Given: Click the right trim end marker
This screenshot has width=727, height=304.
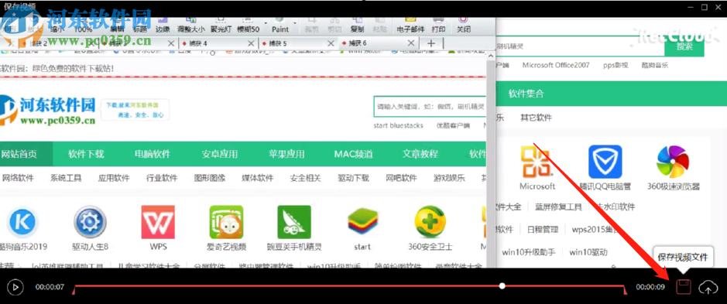Looking at the screenshot, I should (x=625, y=290).
